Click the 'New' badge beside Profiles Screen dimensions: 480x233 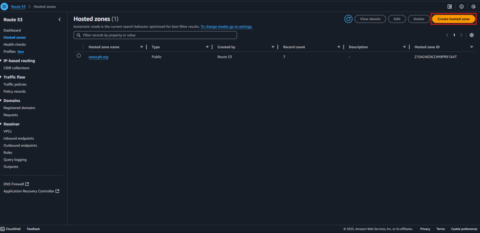(21, 52)
